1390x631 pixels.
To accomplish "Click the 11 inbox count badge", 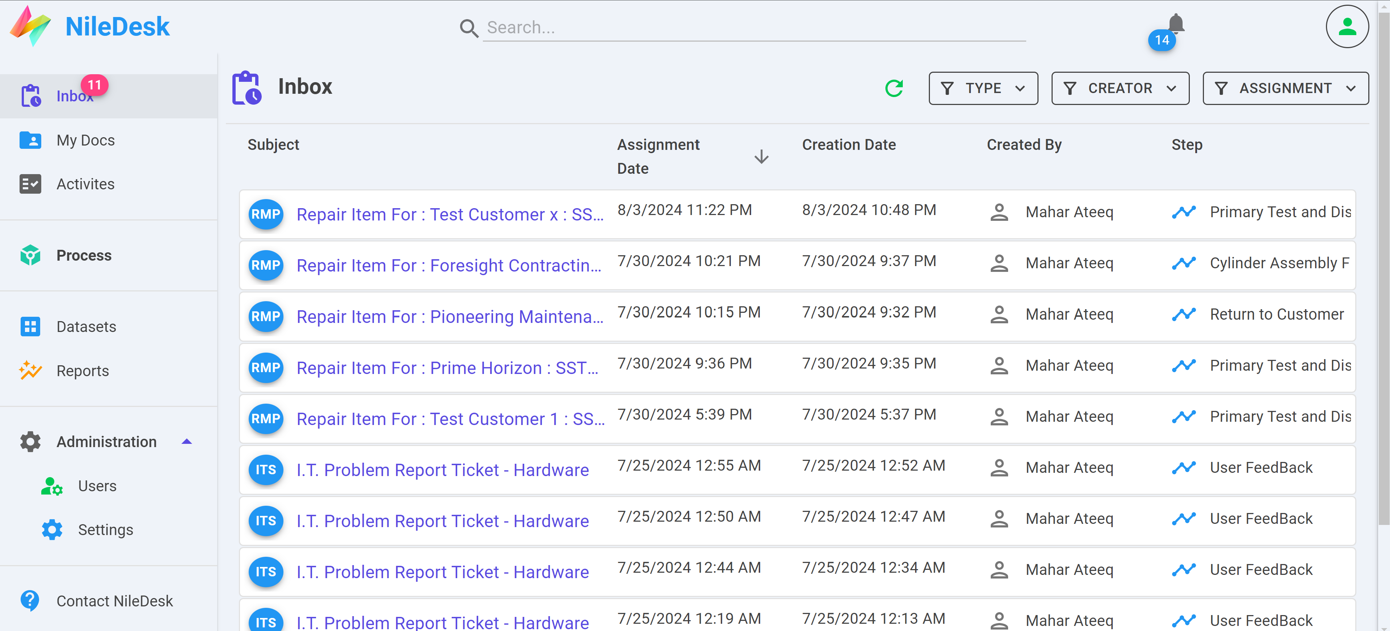I will (94, 85).
